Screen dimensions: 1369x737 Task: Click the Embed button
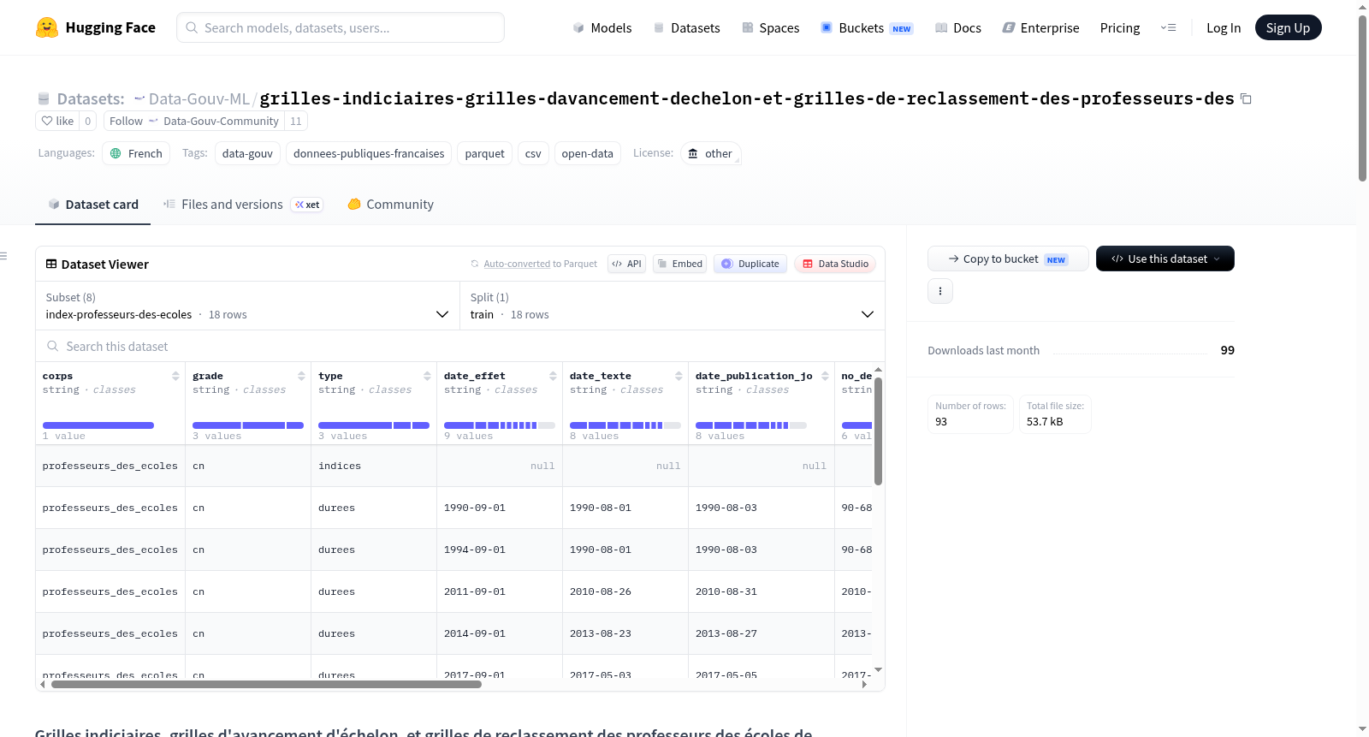pos(681,264)
